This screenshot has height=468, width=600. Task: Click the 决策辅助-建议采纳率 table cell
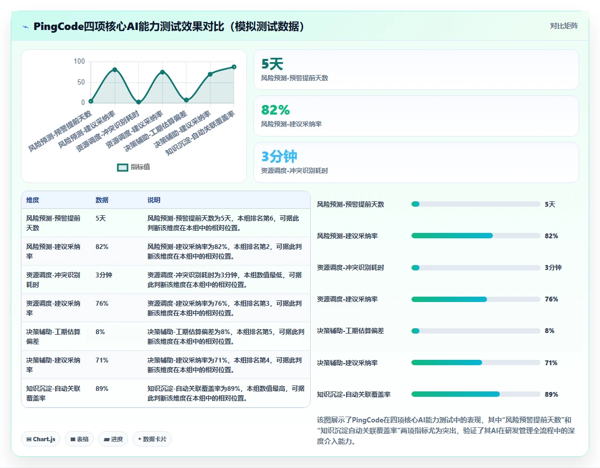pos(53,365)
